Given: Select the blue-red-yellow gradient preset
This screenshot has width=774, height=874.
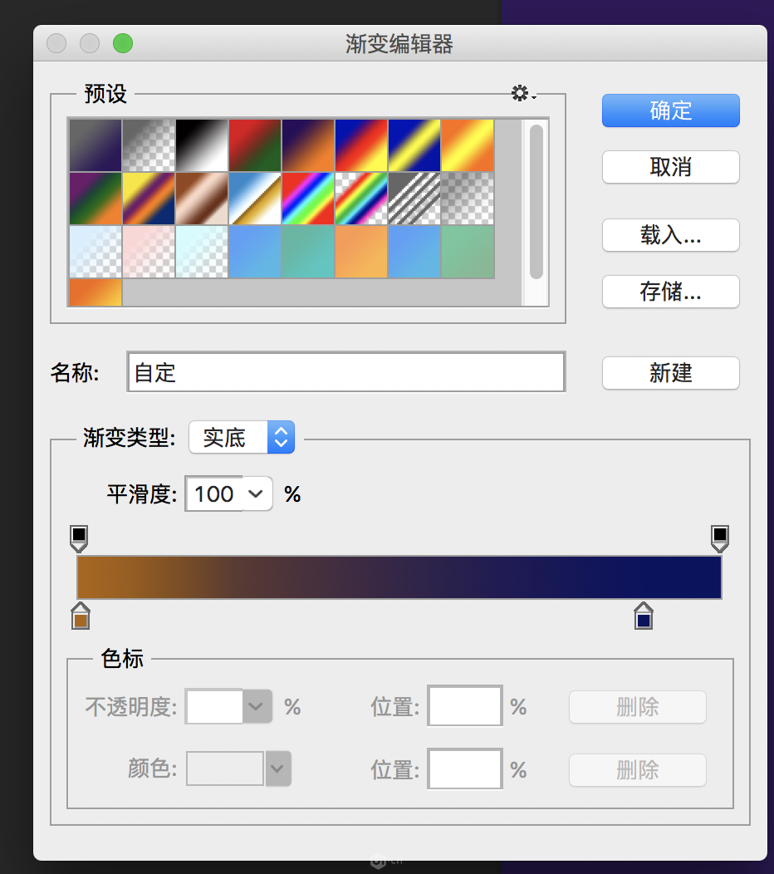Looking at the screenshot, I should 361,145.
